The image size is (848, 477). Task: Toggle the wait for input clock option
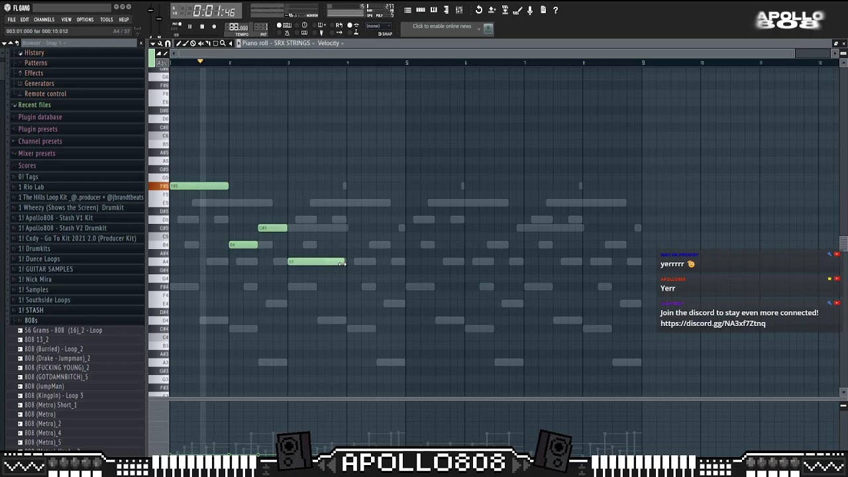(x=304, y=25)
